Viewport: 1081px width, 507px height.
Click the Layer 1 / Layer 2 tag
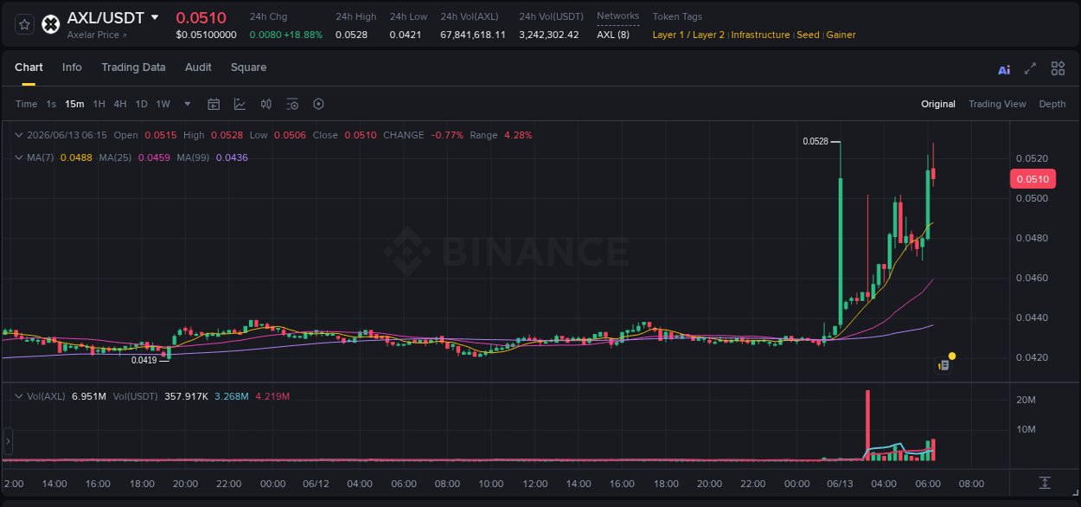point(688,35)
